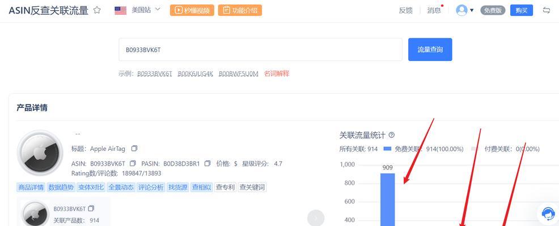Click the next arrow in variant carousel
559x226 pixels.
316,218
